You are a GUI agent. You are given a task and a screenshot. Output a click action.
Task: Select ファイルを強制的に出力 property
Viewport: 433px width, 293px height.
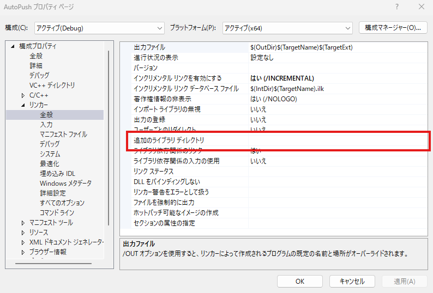click(x=164, y=203)
